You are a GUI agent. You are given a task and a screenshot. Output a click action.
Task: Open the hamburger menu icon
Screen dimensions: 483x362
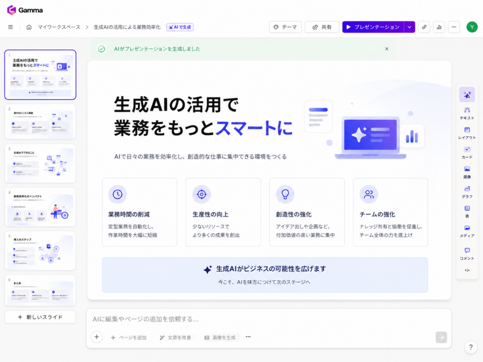tap(10, 27)
